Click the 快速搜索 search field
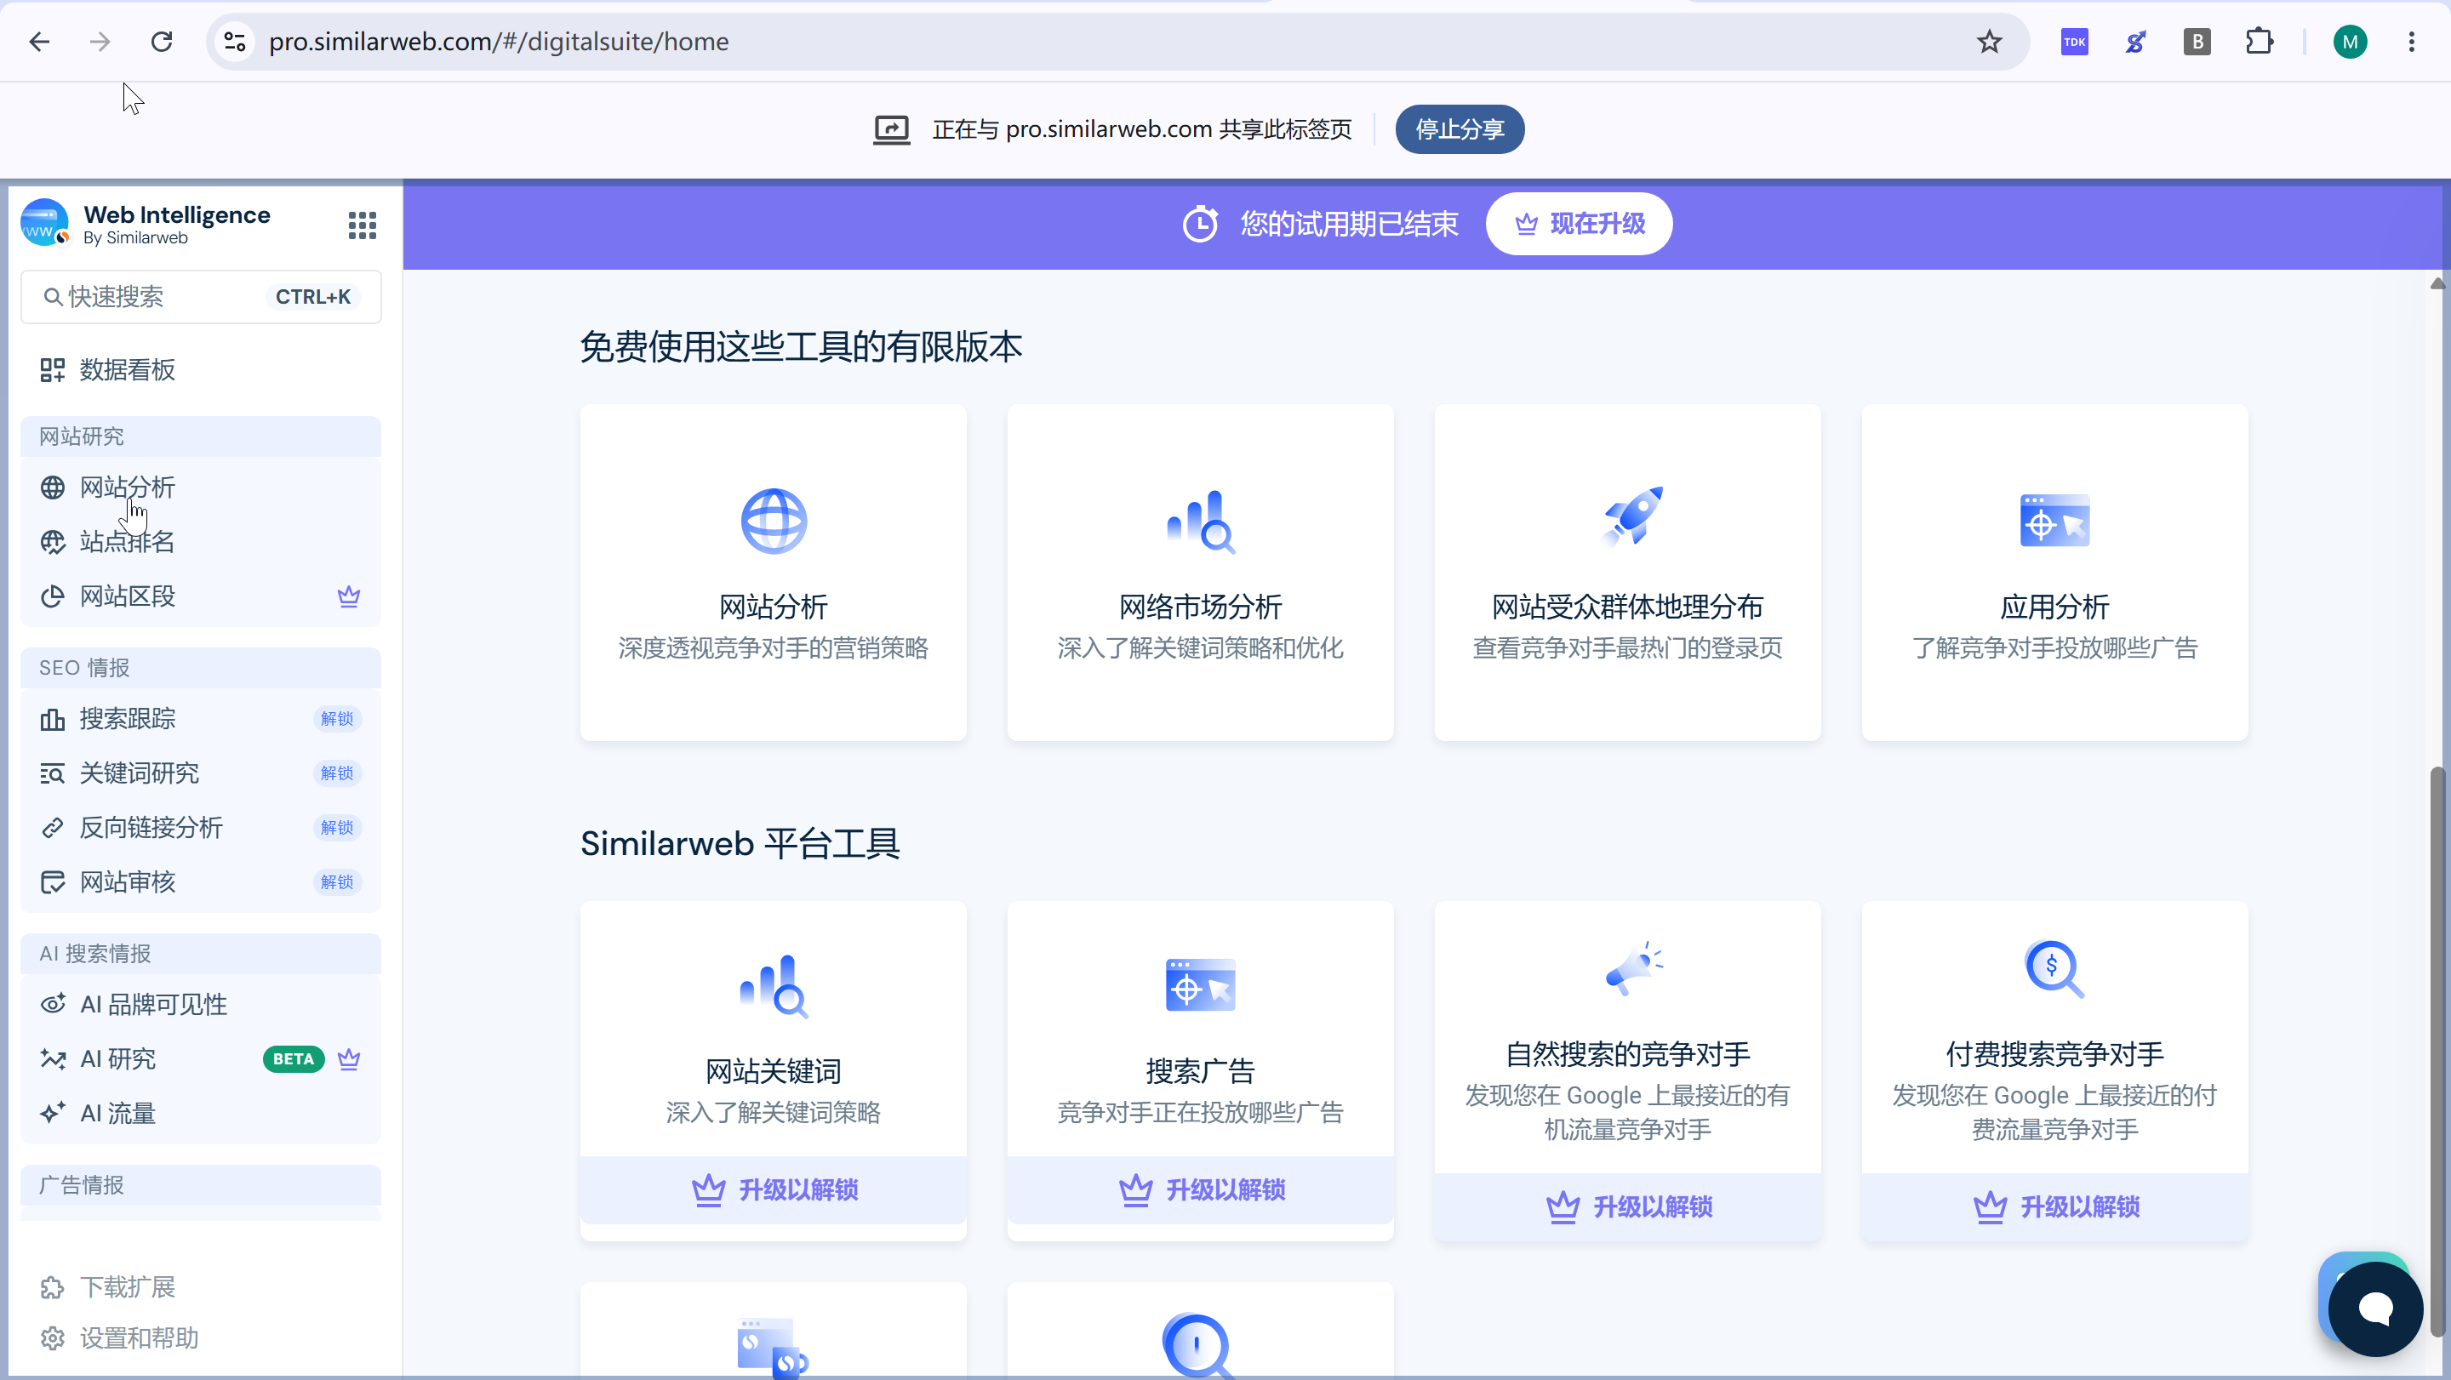This screenshot has height=1380, width=2451. 201,297
